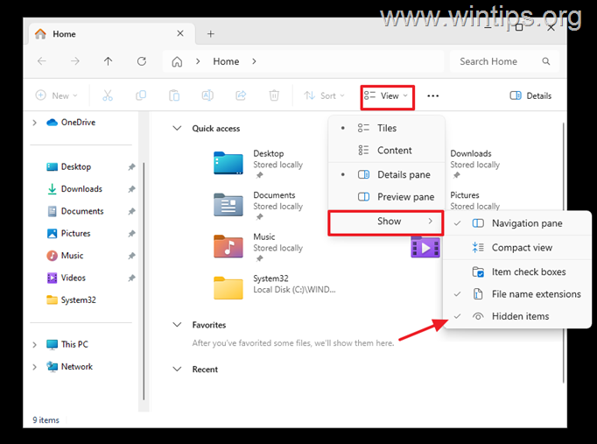This screenshot has height=444, width=597.
Task: Open System32 folder icon in Quick access
Action: (228, 288)
